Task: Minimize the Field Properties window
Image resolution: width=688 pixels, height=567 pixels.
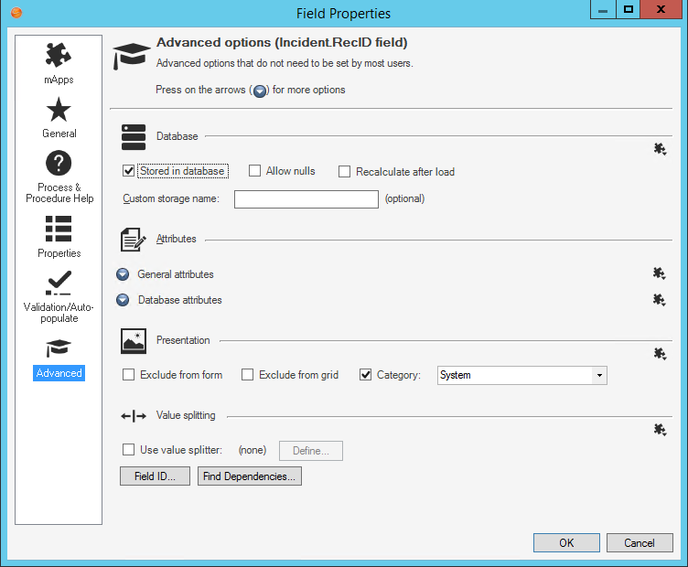Action: (x=603, y=10)
